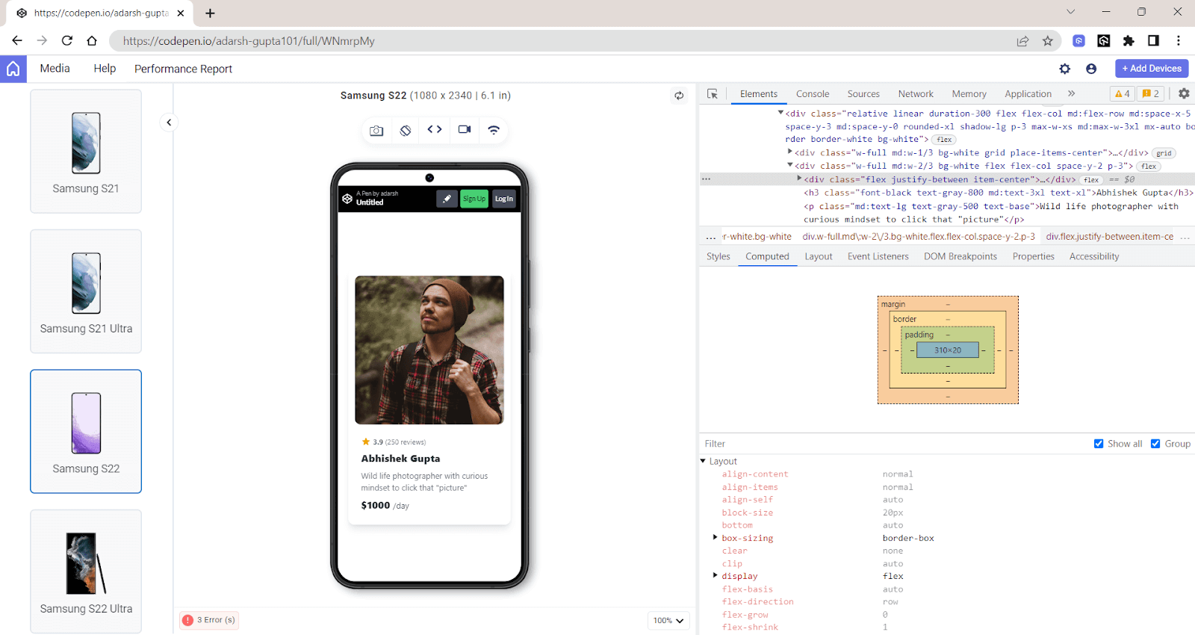Open the code inspector icon
This screenshot has width=1195, height=635.
pyautogui.click(x=435, y=130)
